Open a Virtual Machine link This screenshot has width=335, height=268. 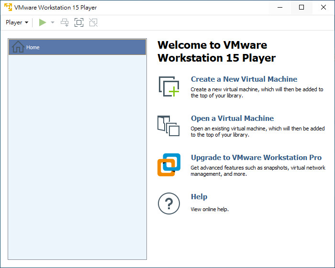[232, 118]
